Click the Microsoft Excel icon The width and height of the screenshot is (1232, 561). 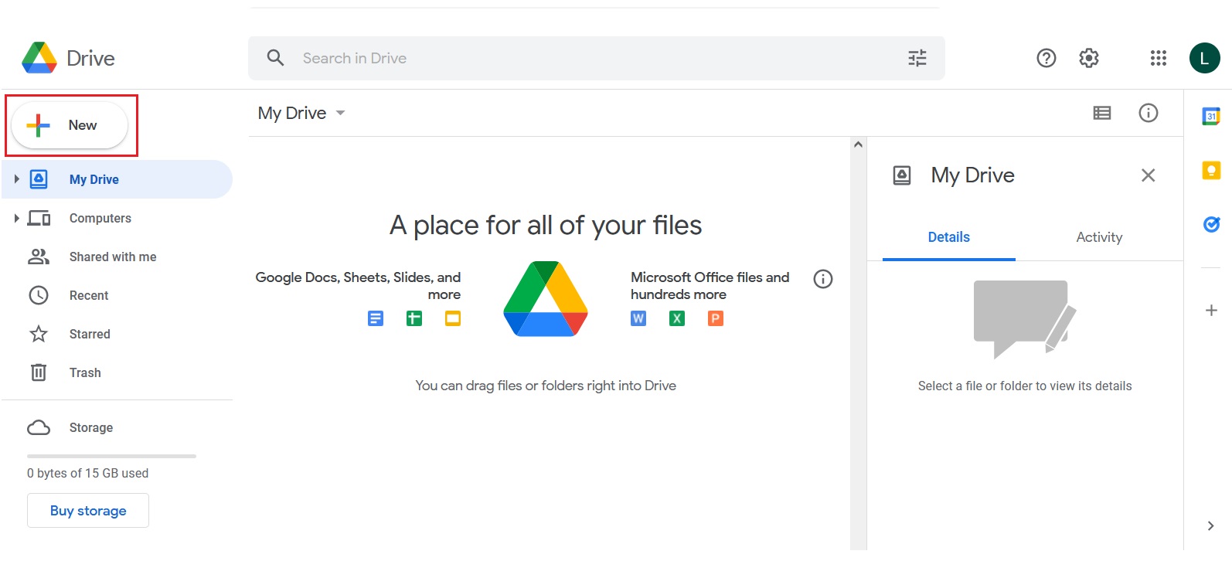[677, 318]
